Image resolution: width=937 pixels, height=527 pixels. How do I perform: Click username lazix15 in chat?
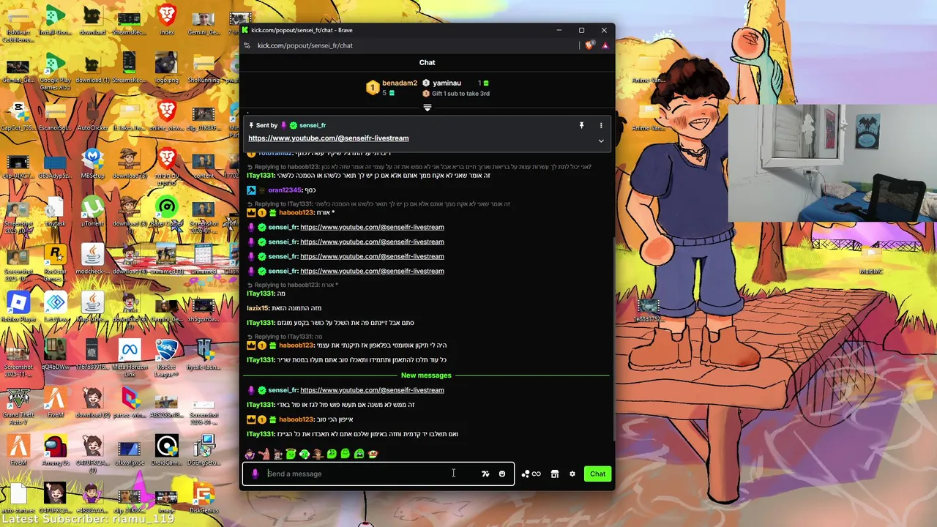(x=257, y=308)
